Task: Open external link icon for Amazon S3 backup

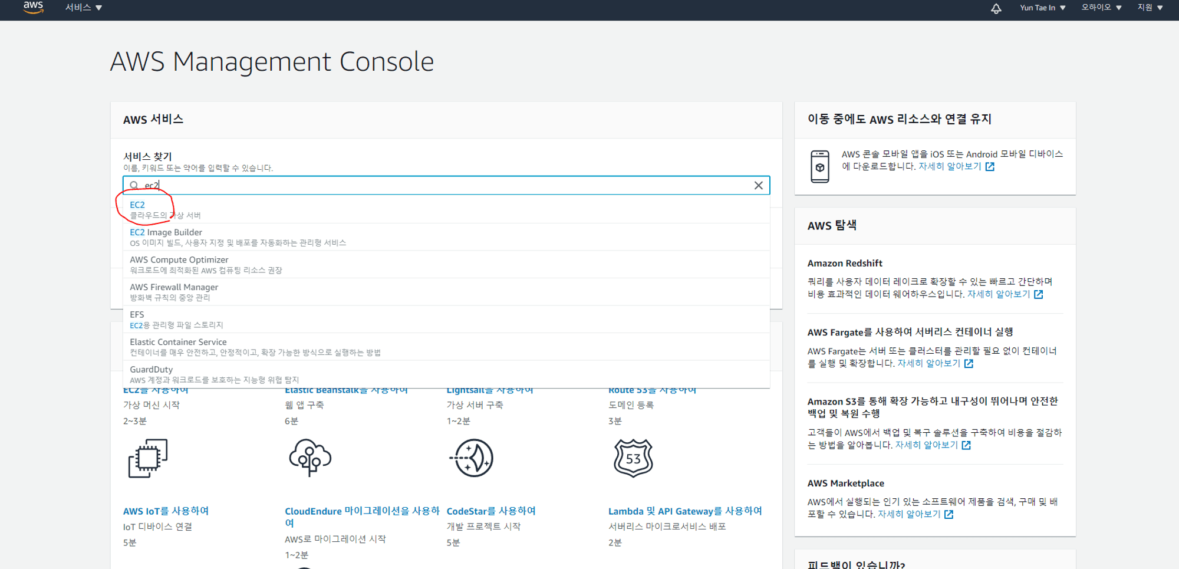Action: pyautogui.click(x=966, y=445)
